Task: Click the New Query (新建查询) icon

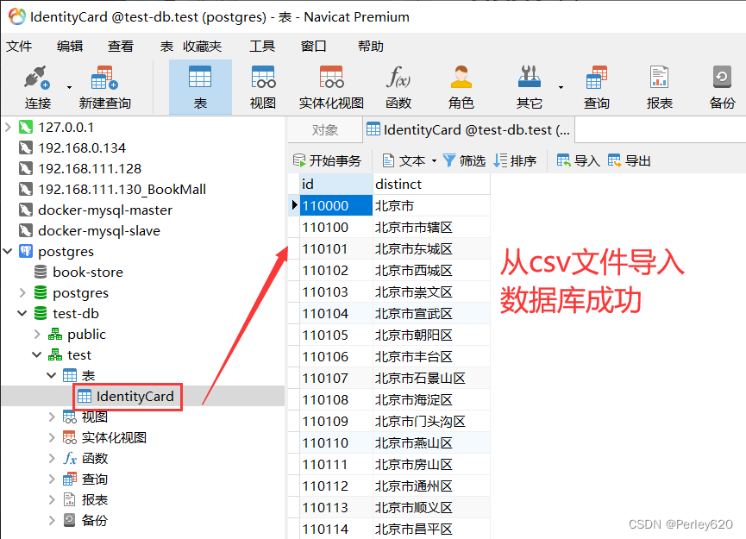Action: point(104,88)
